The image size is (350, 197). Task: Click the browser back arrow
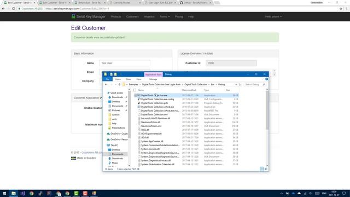click(3, 9)
